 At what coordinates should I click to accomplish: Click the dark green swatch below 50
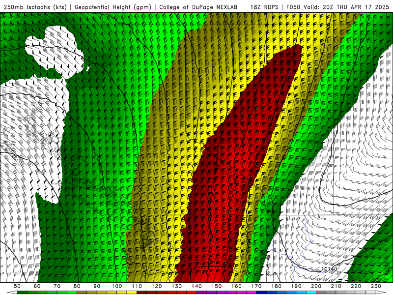click(22, 293)
